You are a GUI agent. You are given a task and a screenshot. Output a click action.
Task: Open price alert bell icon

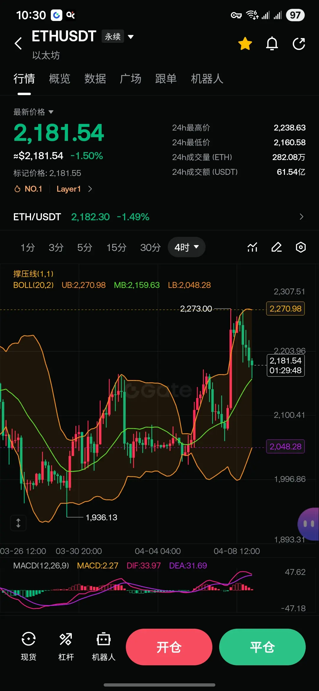(272, 44)
